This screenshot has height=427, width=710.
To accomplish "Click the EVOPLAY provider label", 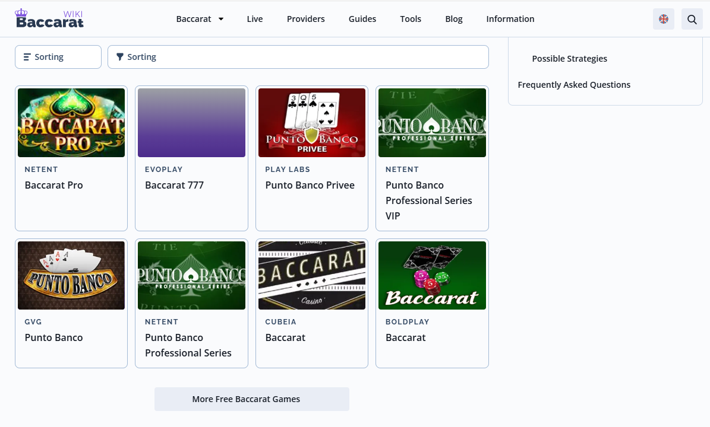I will coord(164,170).
